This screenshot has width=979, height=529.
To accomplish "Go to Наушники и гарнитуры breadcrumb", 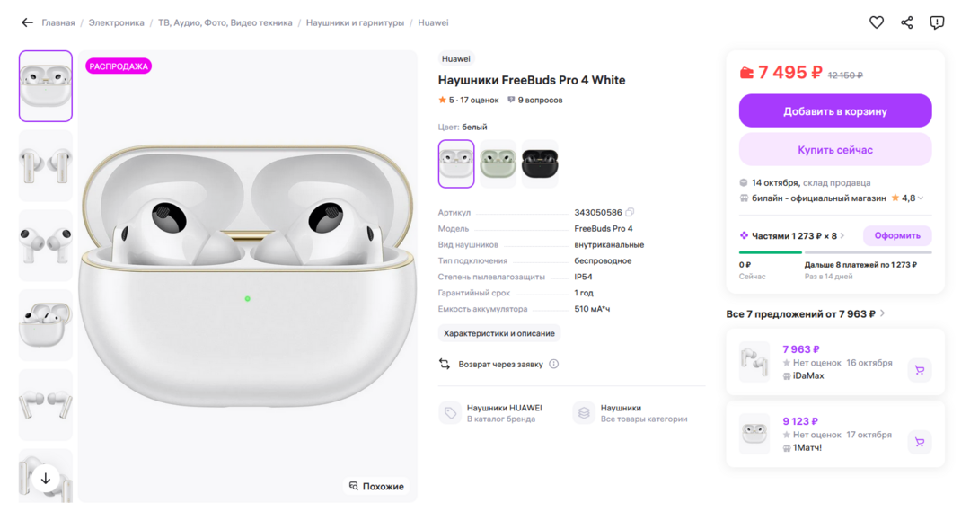I will (355, 22).
